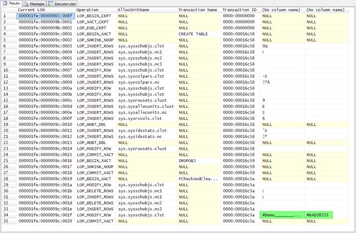Select LSN cell 000001fe:0000009b:0001
The height and width of the screenshot is (233, 356).
coord(46,22)
